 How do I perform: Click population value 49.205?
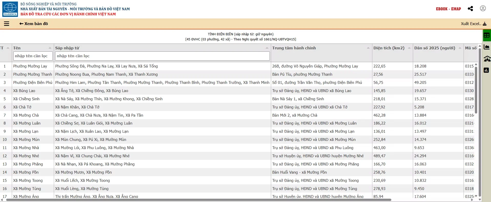pos(420,83)
